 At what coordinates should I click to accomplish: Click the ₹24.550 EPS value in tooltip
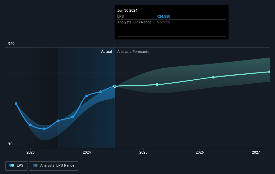[x=163, y=16]
